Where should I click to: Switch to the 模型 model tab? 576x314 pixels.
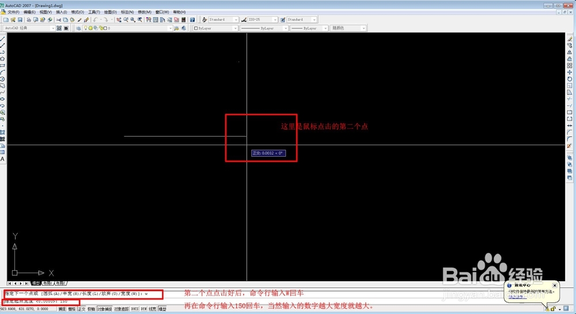[x=36, y=283]
